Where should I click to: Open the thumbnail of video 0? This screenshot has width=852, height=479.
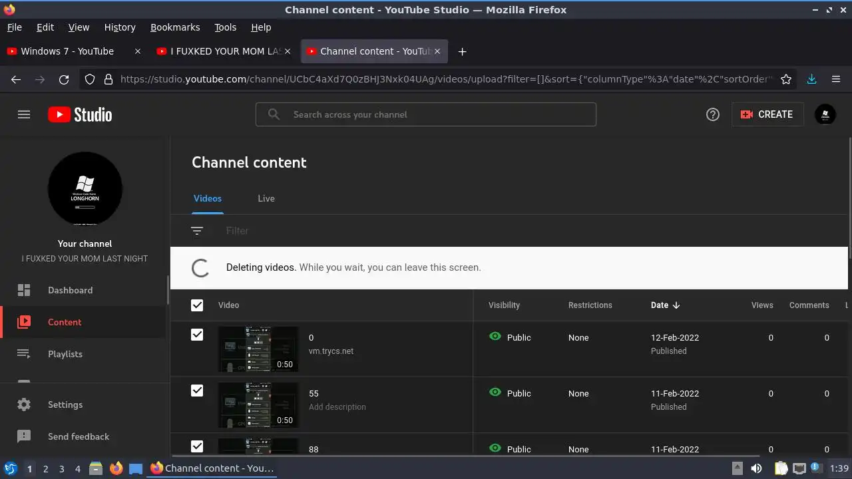click(258, 349)
